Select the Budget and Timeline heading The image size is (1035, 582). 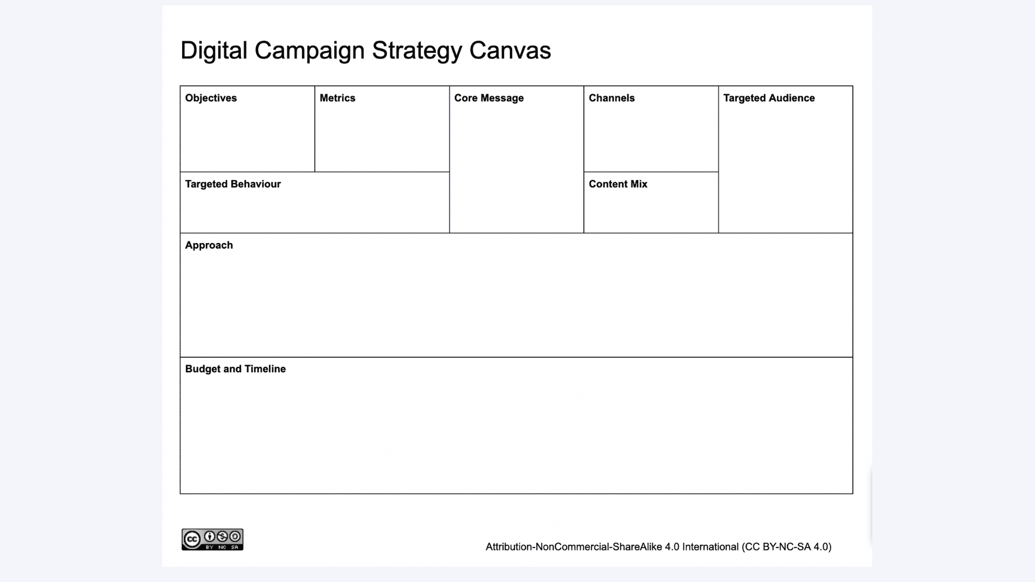[x=236, y=369]
